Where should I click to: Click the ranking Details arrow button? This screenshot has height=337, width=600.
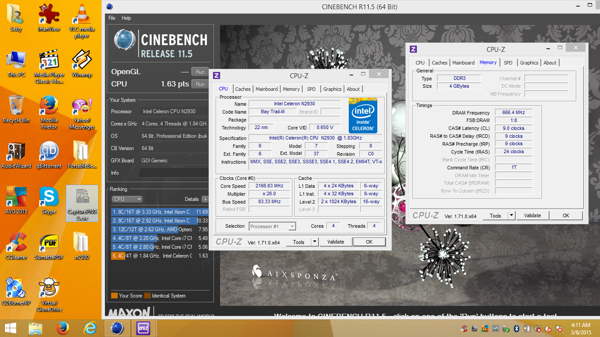click(205, 199)
